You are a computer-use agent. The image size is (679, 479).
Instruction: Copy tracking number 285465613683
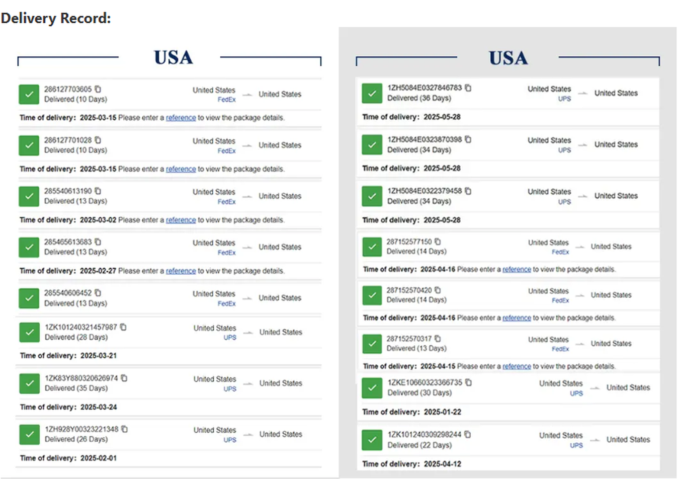click(x=98, y=242)
